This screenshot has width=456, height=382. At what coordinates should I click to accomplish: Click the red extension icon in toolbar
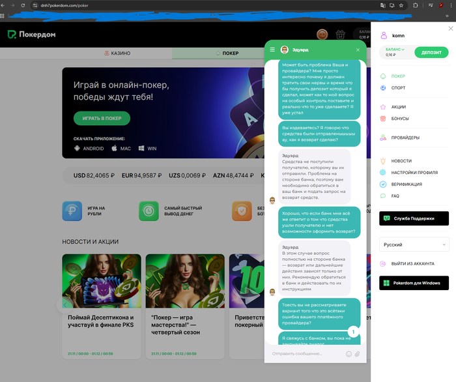(x=441, y=5)
